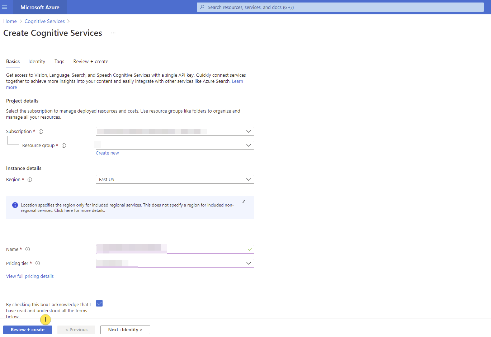Click the Name field info icon
491x337 pixels.
point(28,250)
